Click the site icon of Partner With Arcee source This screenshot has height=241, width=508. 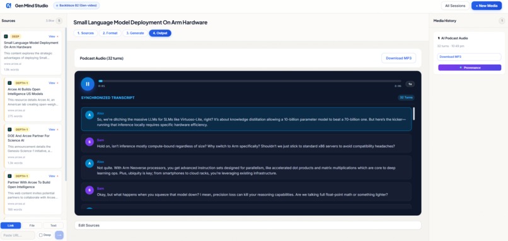tap(9, 176)
